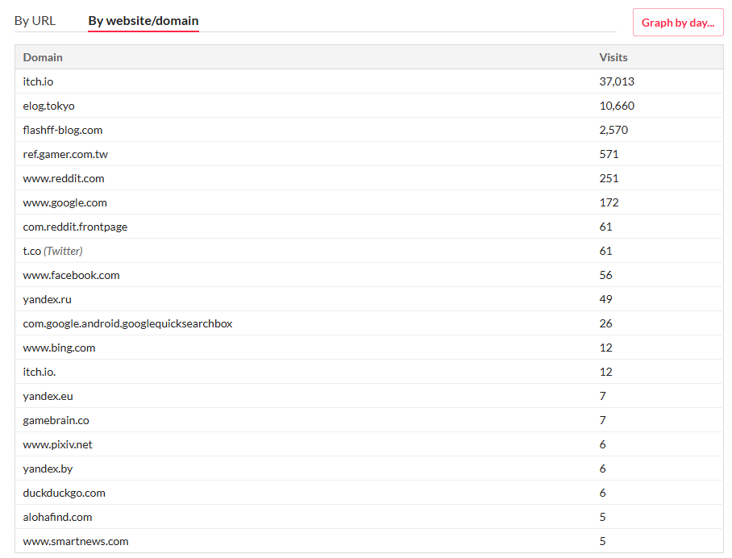This screenshot has width=732, height=558.
Task: Select the By website/domain tab
Action: (x=143, y=21)
